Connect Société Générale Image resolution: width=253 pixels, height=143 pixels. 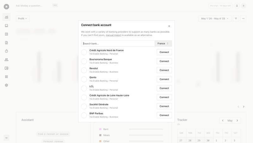[164, 106]
